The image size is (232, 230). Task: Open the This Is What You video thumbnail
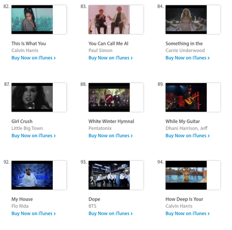coord(32,19)
